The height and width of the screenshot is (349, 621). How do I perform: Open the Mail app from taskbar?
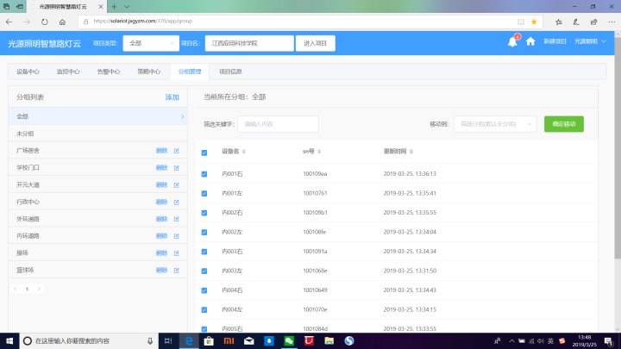[248, 340]
